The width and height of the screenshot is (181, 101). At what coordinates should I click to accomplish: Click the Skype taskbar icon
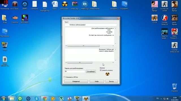pos(36,98)
